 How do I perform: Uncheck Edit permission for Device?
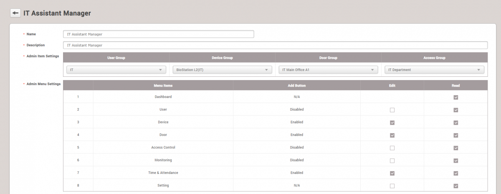(392, 123)
